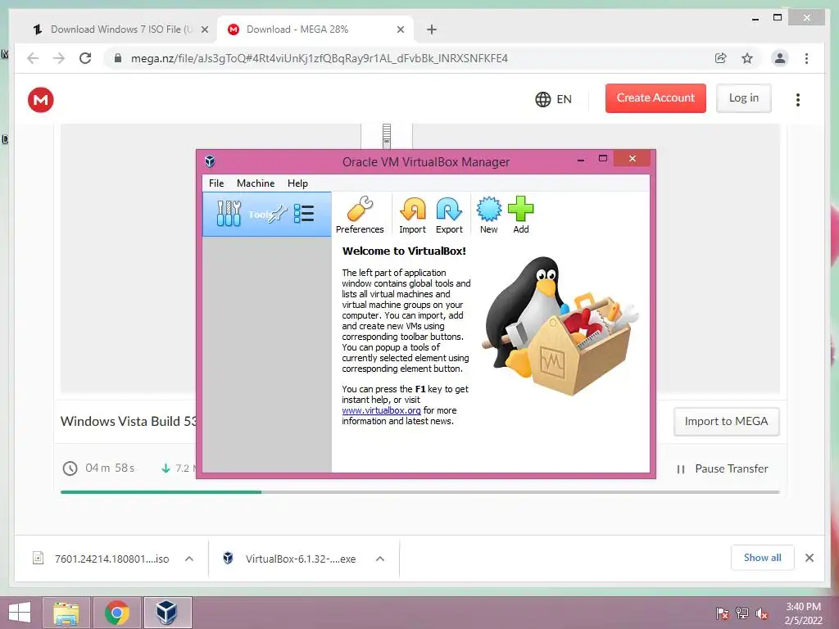Click VirtualBox icon in taskbar
Screen dimensions: 839x629
coord(167,613)
